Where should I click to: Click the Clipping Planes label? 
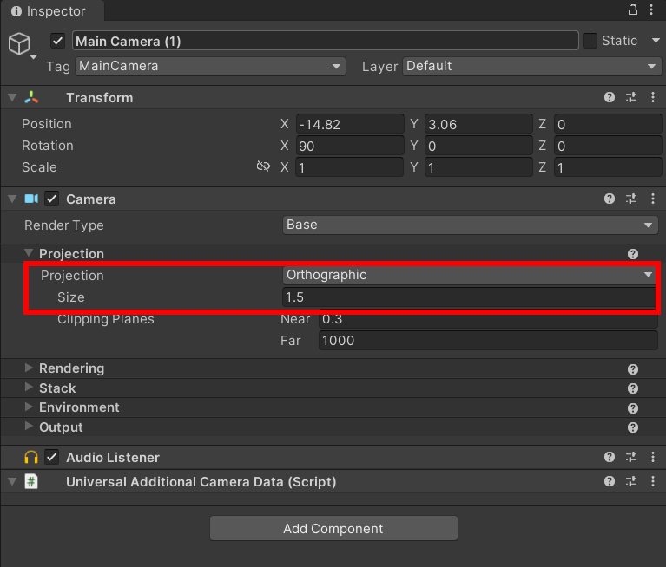[x=106, y=319]
